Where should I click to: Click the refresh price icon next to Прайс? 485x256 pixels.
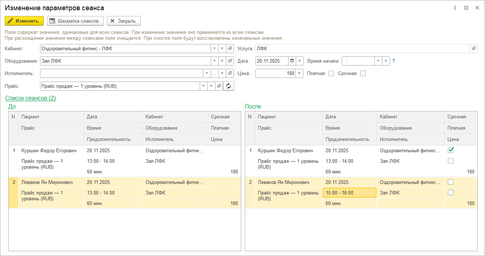(228, 86)
